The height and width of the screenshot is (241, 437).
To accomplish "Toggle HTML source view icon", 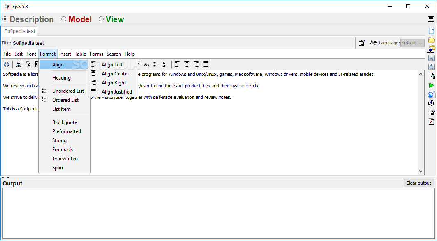I will pos(7,64).
